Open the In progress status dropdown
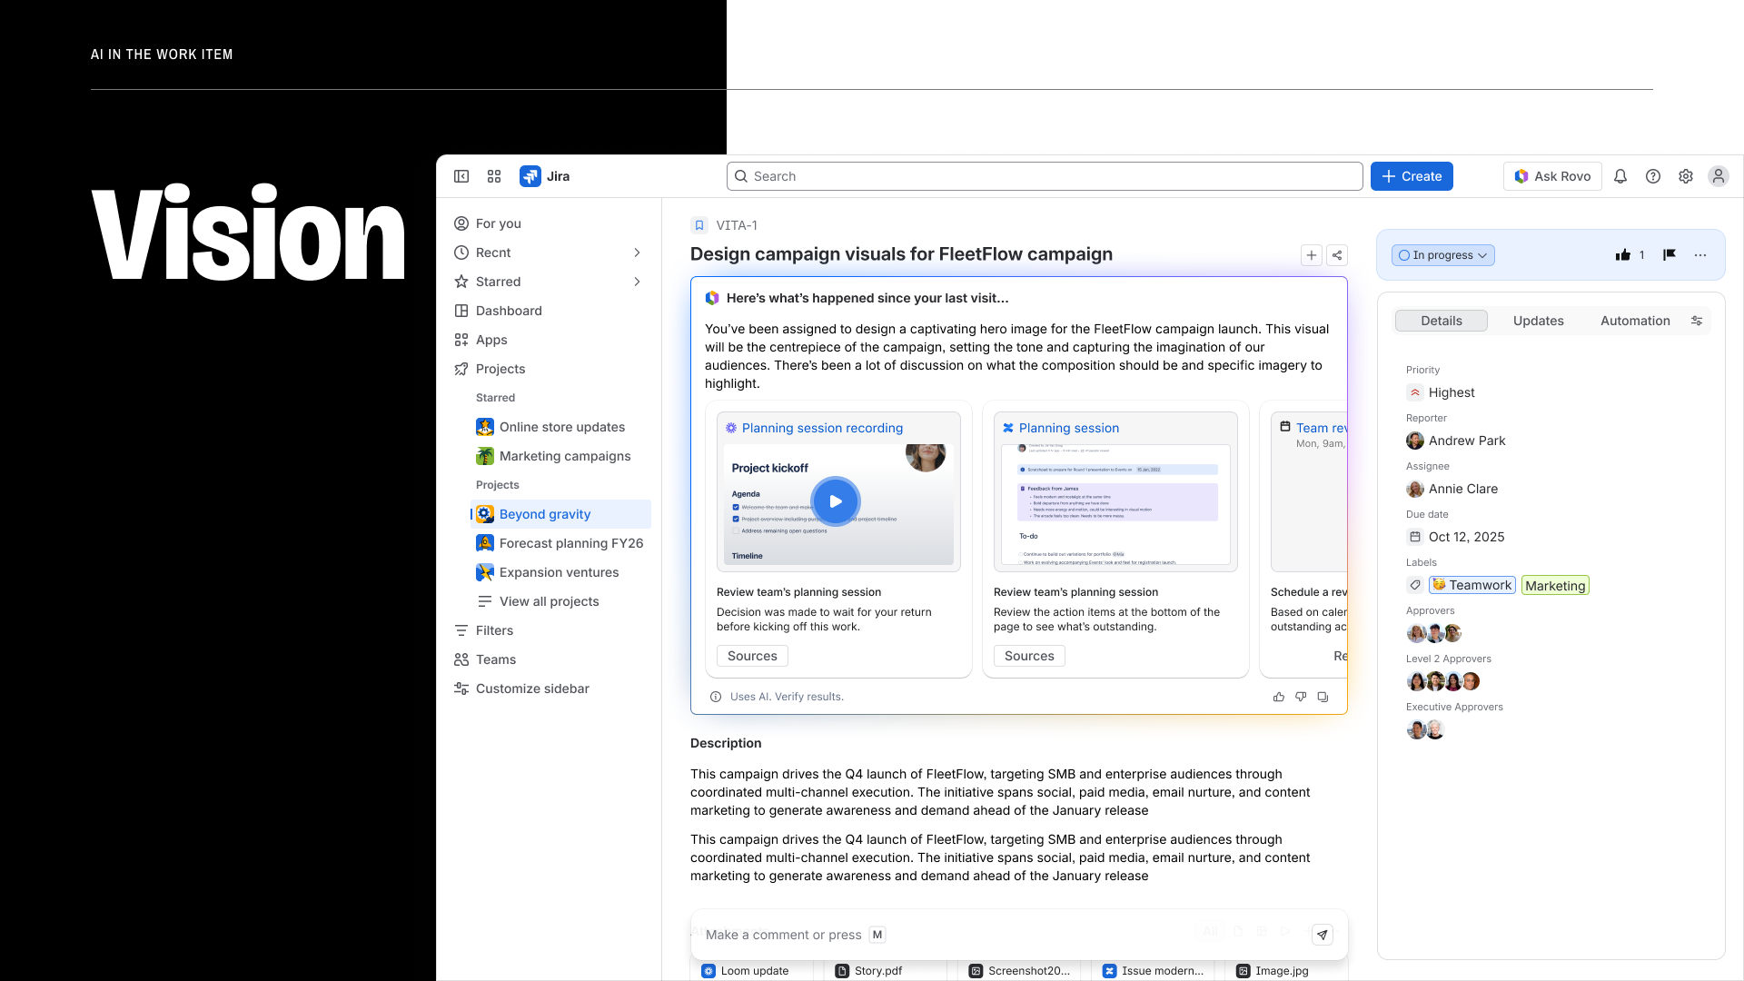The image size is (1744, 981). tap(1443, 255)
